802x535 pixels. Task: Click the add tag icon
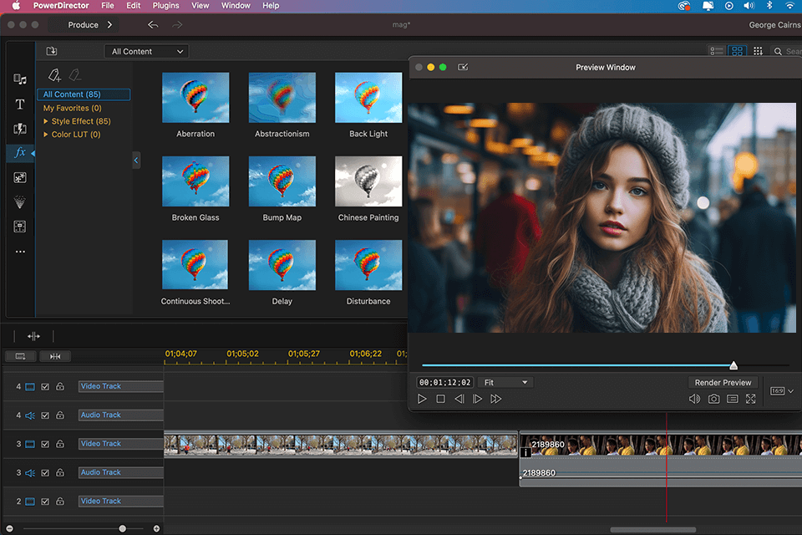pos(54,75)
